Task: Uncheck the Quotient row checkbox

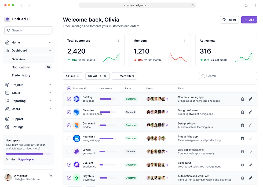Action: [69, 165]
